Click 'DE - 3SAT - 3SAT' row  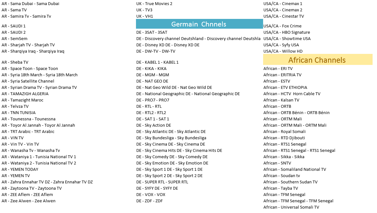click(x=152, y=32)
